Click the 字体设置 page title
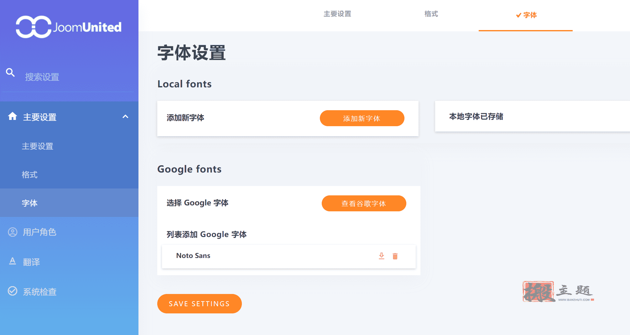 pyautogui.click(x=191, y=53)
